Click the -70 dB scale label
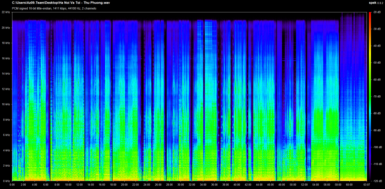 coord(377,97)
